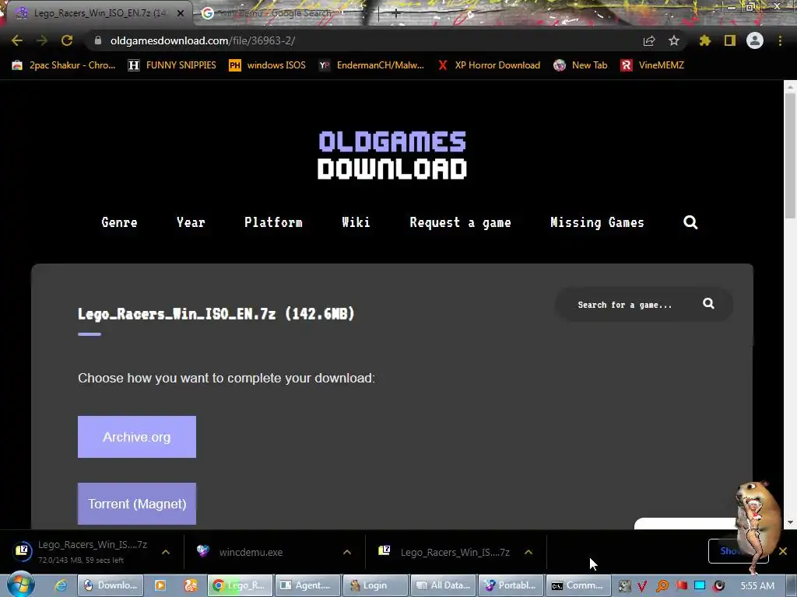The height and width of the screenshot is (597, 797).
Task: Click the media player taskbar icon
Action: point(160,585)
